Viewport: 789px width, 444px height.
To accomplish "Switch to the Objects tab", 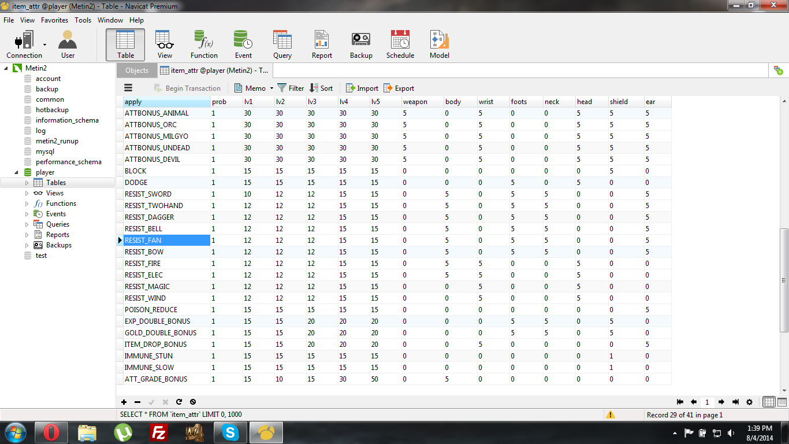I will coord(137,71).
